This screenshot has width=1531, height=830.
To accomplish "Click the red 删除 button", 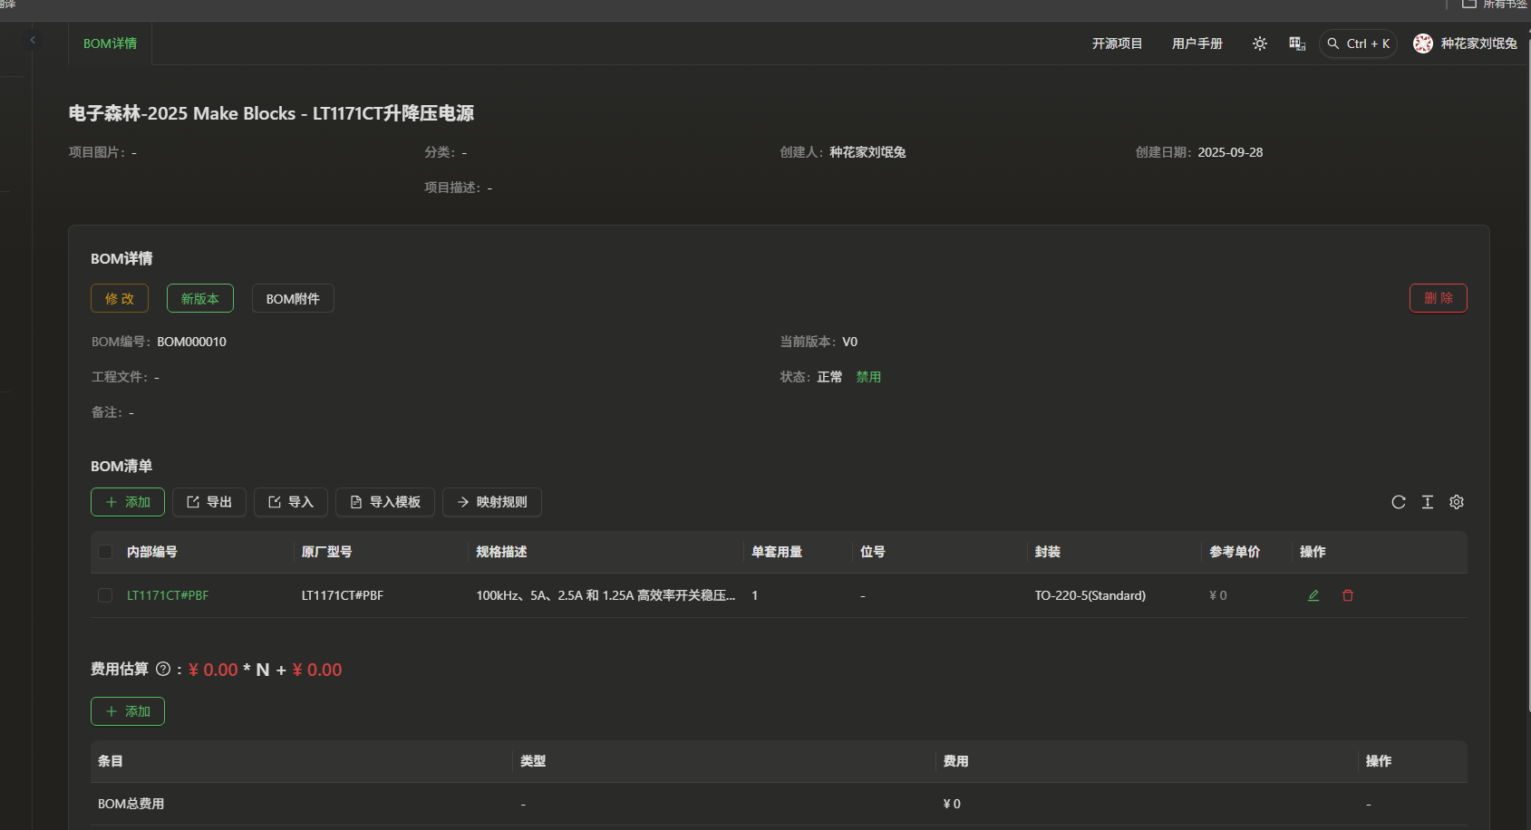I will 1438,298.
